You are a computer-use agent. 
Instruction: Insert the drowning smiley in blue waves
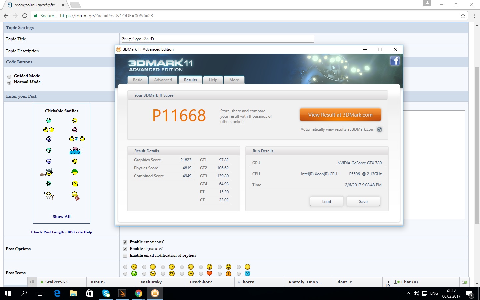[75, 150]
